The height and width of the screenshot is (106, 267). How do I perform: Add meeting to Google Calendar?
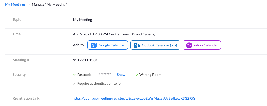[108, 45]
